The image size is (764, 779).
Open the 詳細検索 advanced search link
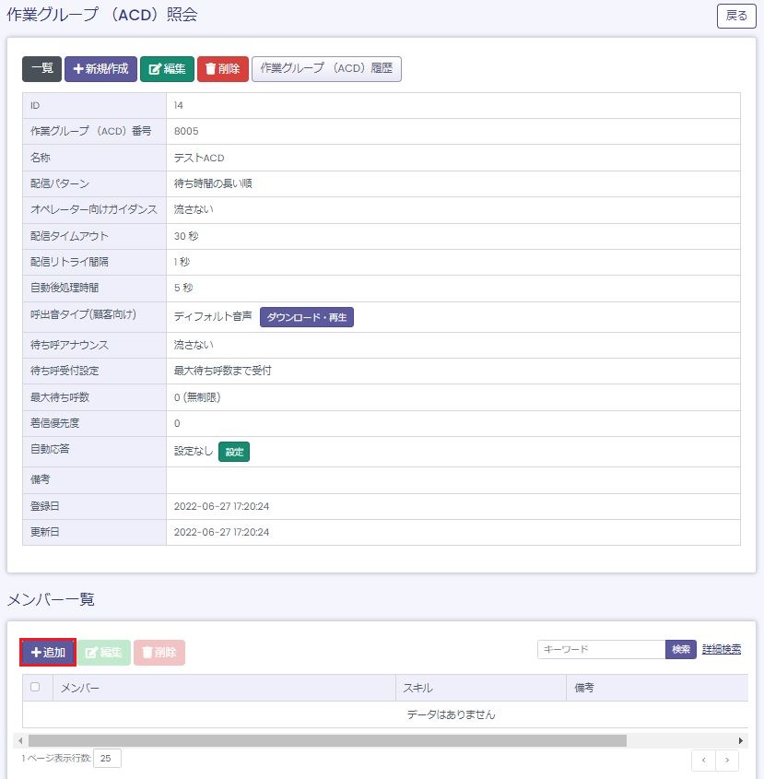pyautogui.click(x=721, y=650)
